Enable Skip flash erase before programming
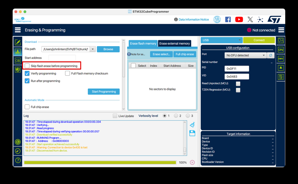The width and height of the screenshot is (298, 184). (27, 66)
